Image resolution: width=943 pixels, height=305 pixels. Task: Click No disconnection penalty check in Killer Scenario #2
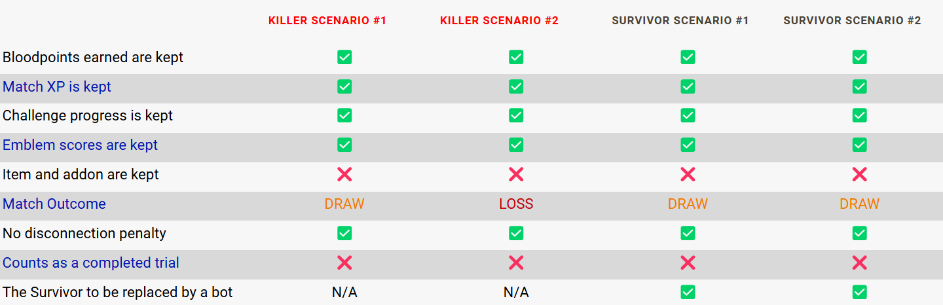pos(516,233)
